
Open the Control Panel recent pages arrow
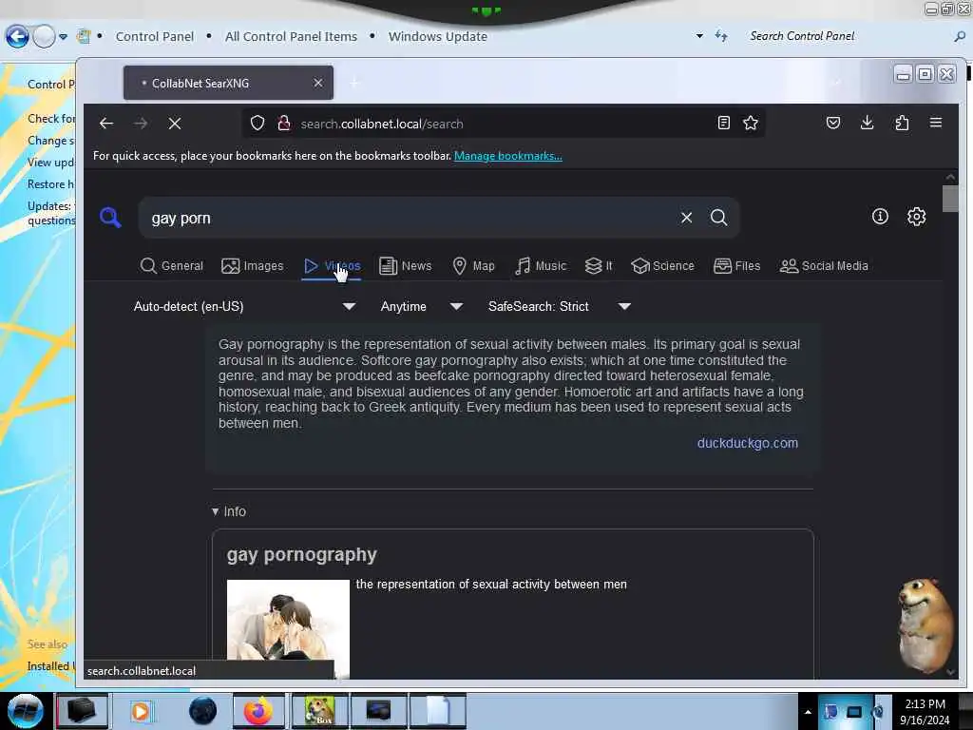tap(63, 37)
